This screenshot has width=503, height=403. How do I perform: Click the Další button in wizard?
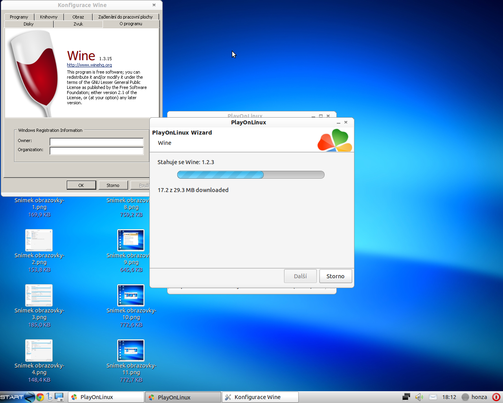300,276
